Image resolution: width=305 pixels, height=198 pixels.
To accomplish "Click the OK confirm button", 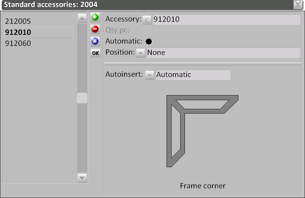I will (95, 53).
